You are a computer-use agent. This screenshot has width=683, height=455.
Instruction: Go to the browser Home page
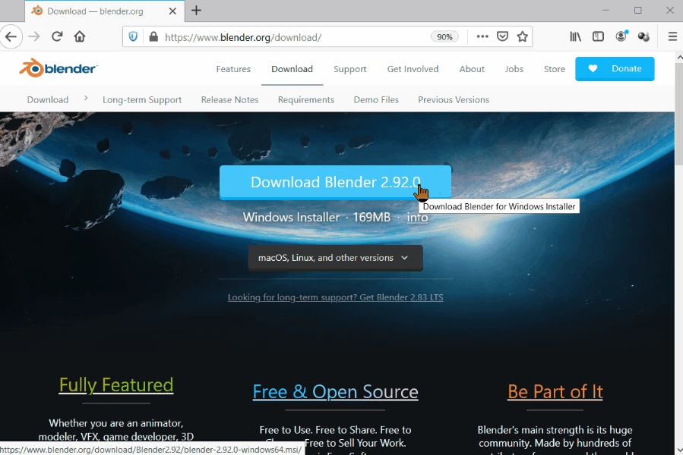click(80, 36)
